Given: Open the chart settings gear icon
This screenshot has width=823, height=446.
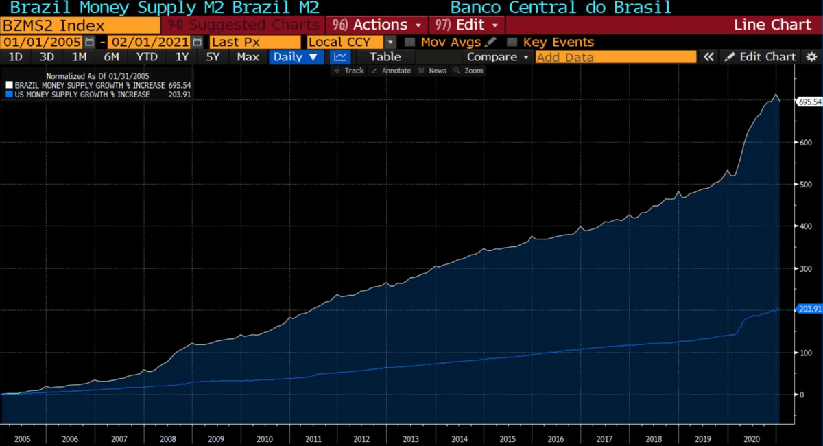Looking at the screenshot, I should pyautogui.click(x=812, y=57).
